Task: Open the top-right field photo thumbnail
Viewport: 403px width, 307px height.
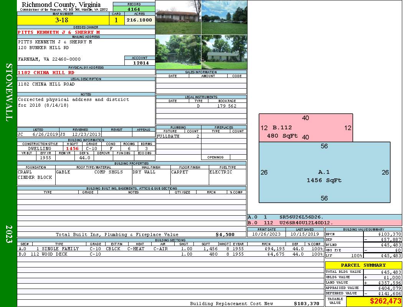Action: pyautogui.click(x=225, y=18)
